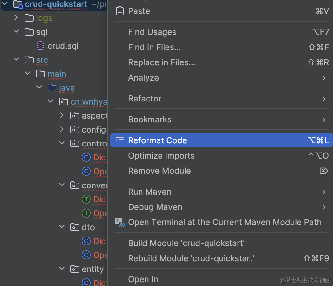
Task: Expand the config package
Action: (x=62, y=129)
